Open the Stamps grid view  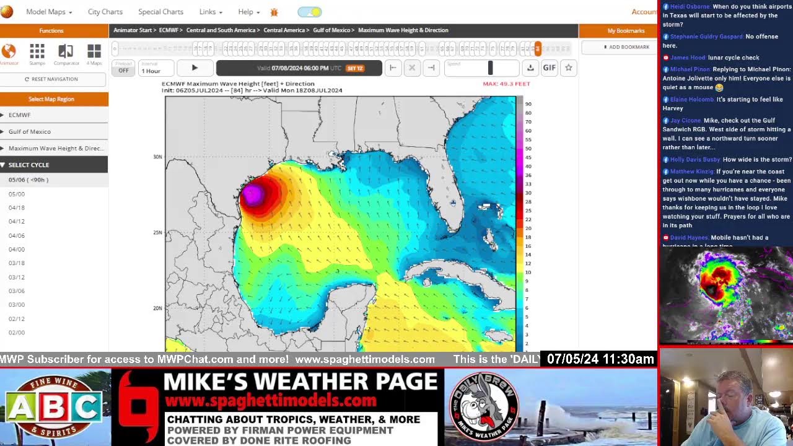pos(37,55)
